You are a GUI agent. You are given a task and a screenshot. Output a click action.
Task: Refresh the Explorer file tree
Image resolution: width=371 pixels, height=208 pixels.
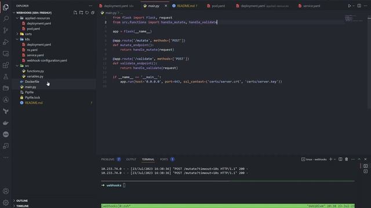pyautogui.click(x=87, y=13)
